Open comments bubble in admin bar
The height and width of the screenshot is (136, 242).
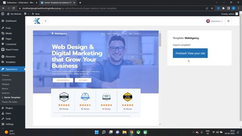[x=26, y=14]
